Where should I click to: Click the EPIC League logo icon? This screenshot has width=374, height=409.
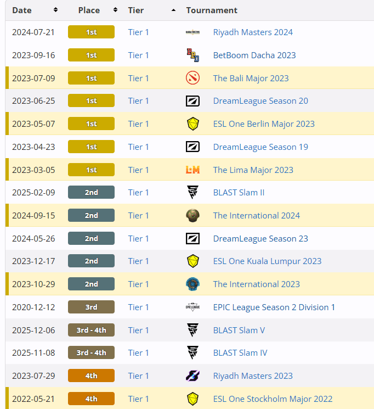[192, 307]
